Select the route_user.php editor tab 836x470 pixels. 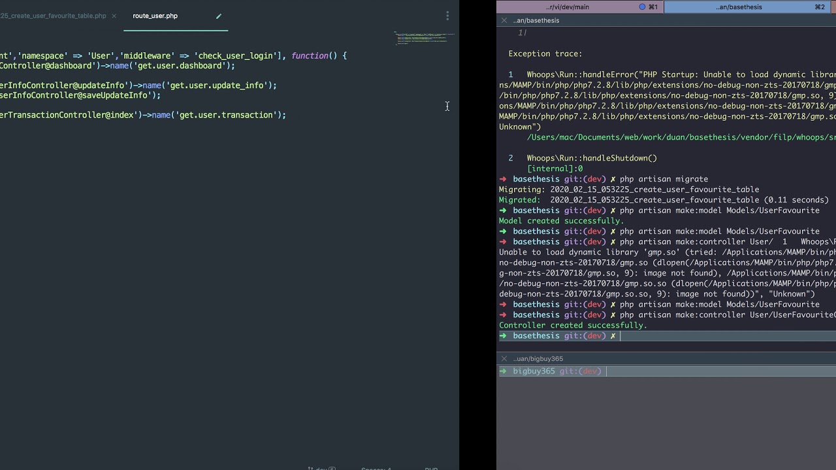pos(155,16)
